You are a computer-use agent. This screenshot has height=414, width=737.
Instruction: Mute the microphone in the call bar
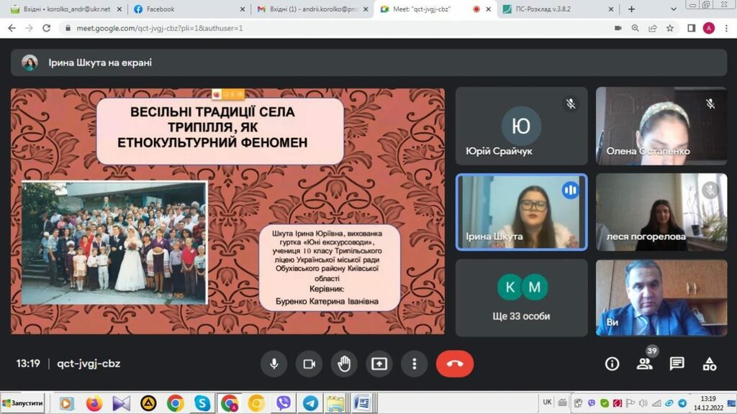[x=273, y=364]
